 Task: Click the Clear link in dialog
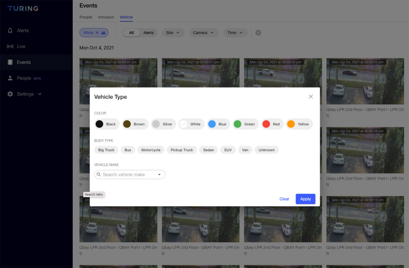[x=284, y=199]
